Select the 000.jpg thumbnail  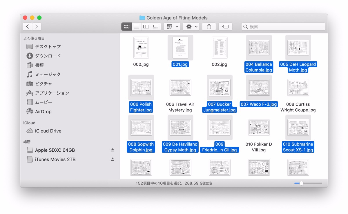pyautogui.click(x=141, y=48)
